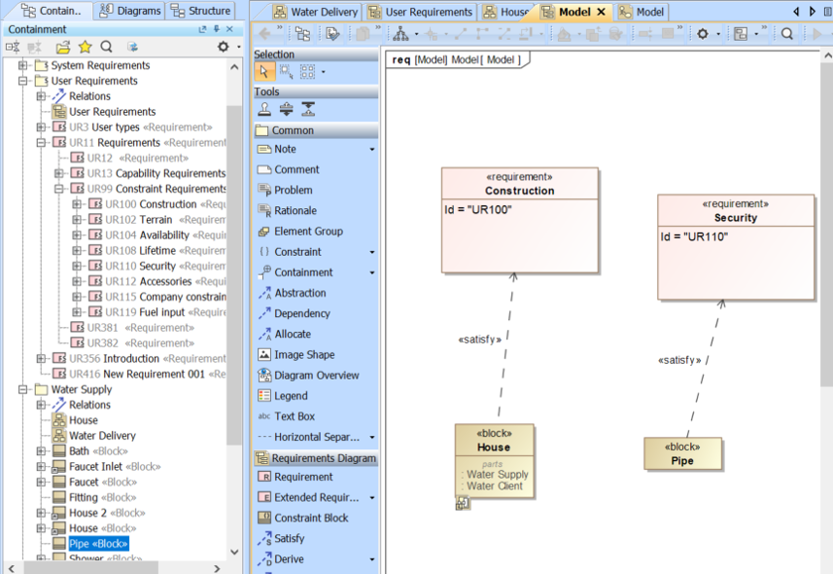Select the Satisfy relationship tool in palette

pyautogui.click(x=289, y=538)
